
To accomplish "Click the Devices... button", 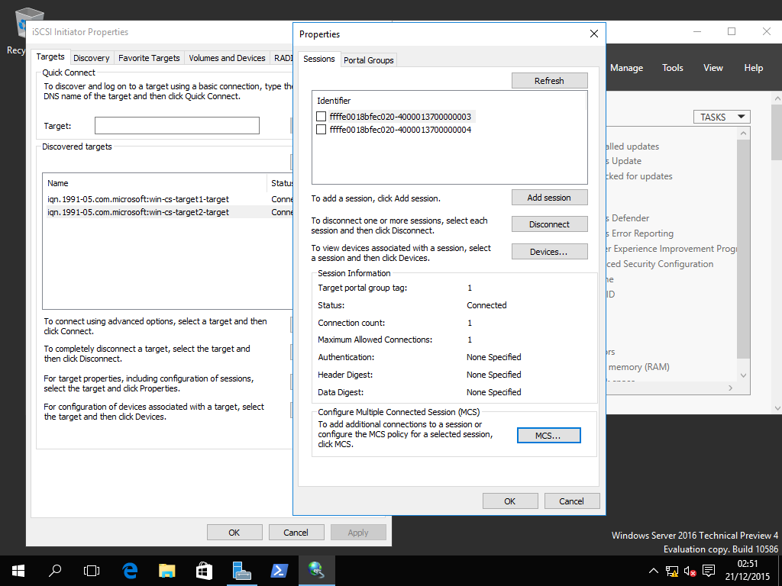I will click(549, 252).
